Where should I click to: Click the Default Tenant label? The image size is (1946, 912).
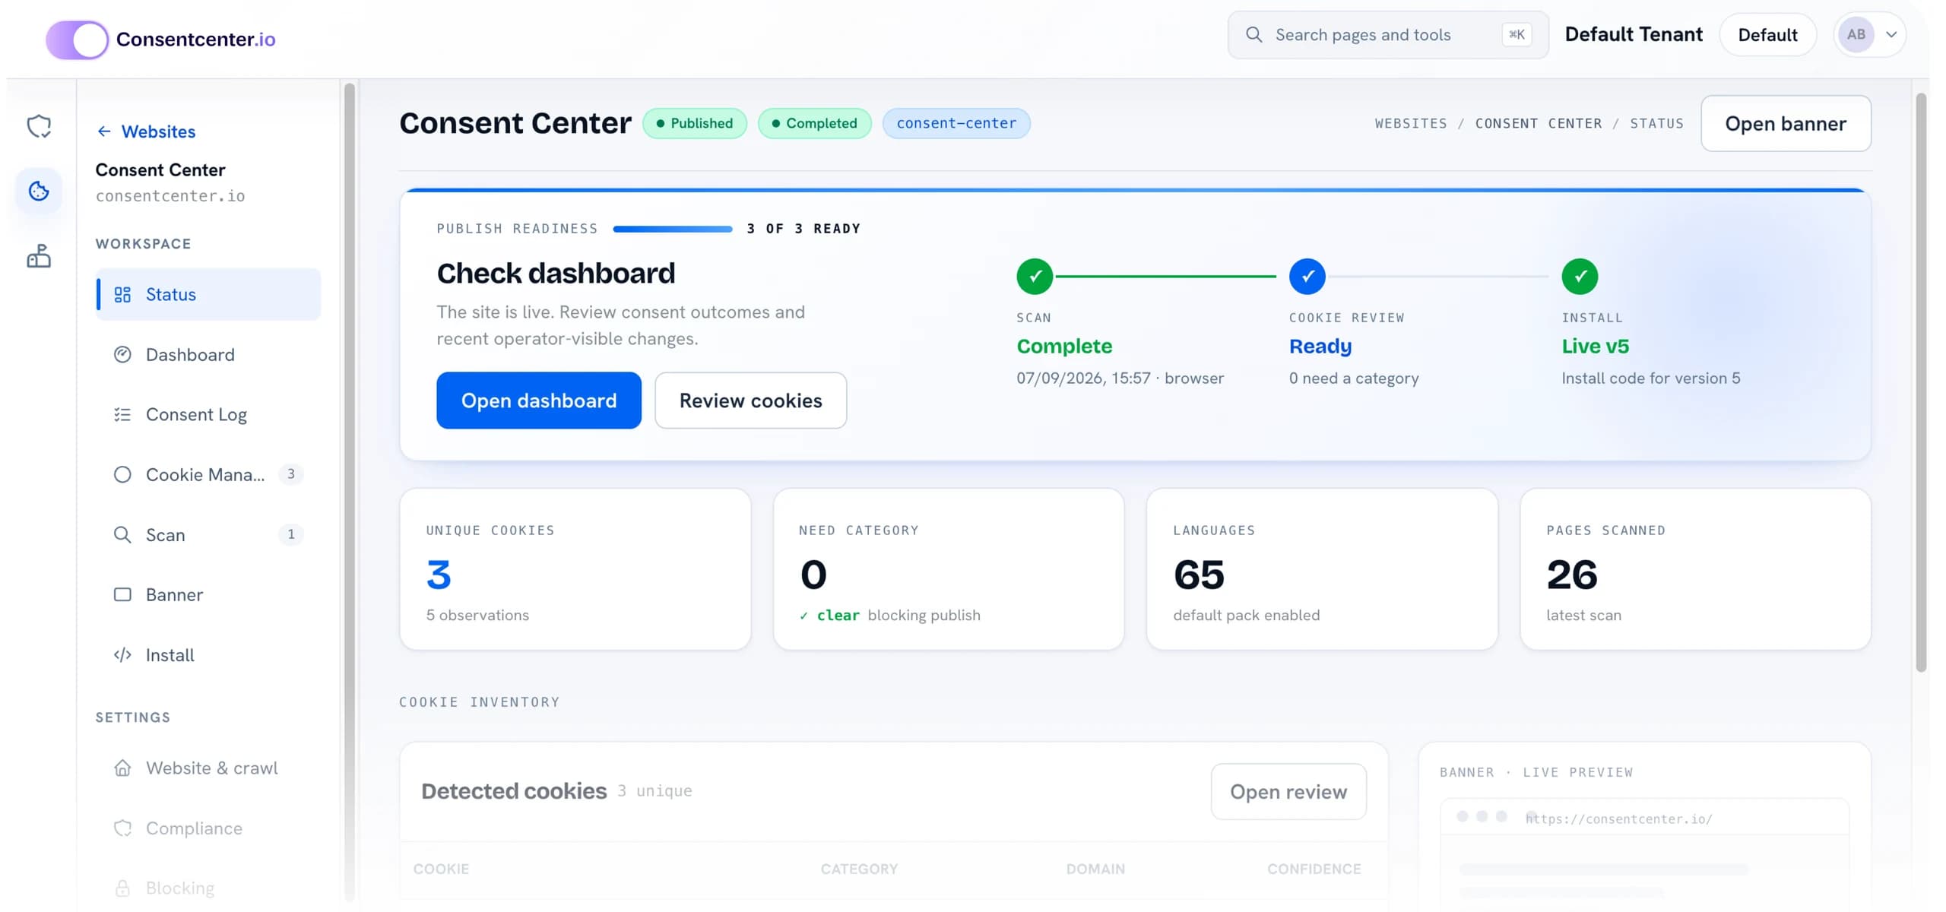[1634, 35]
